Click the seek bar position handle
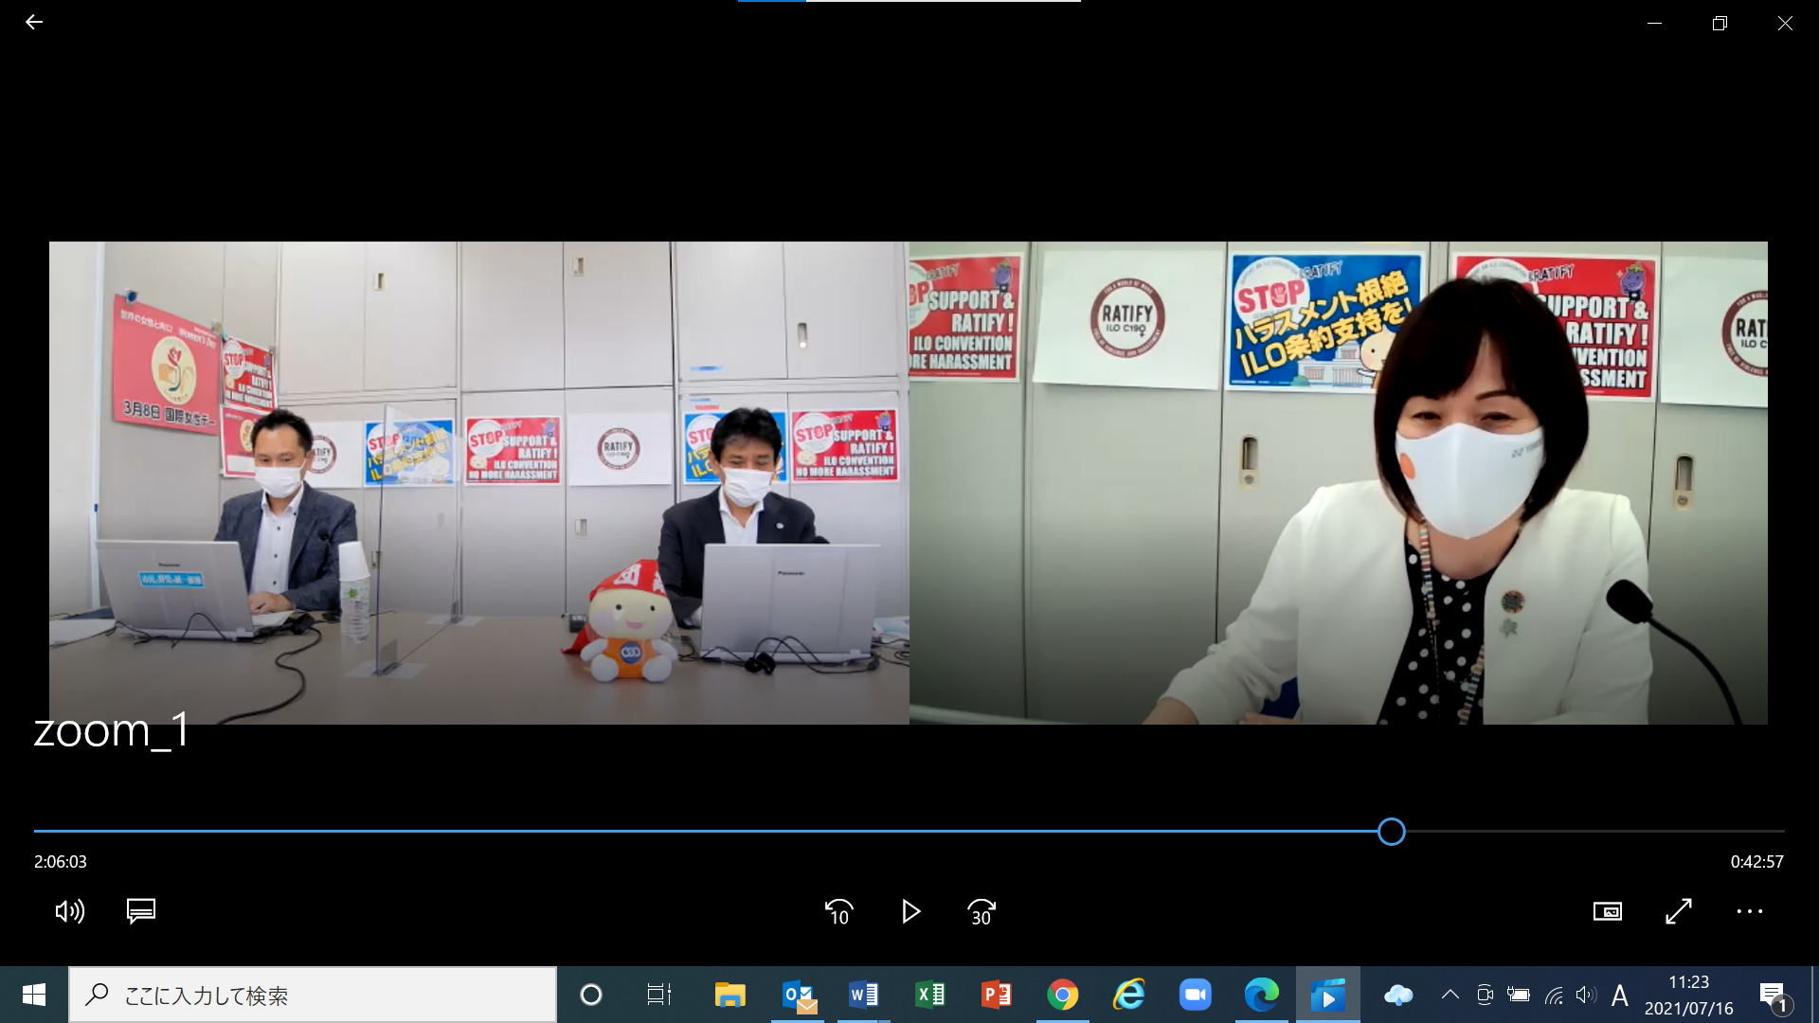The height and width of the screenshot is (1023, 1819). [1392, 832]
